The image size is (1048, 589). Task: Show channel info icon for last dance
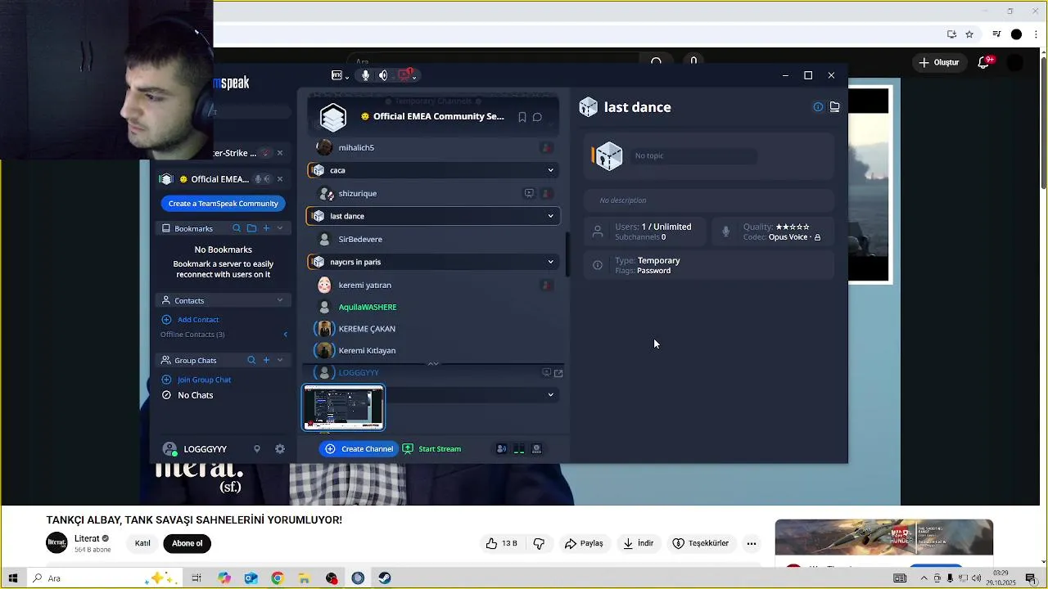tap(818, 107)
